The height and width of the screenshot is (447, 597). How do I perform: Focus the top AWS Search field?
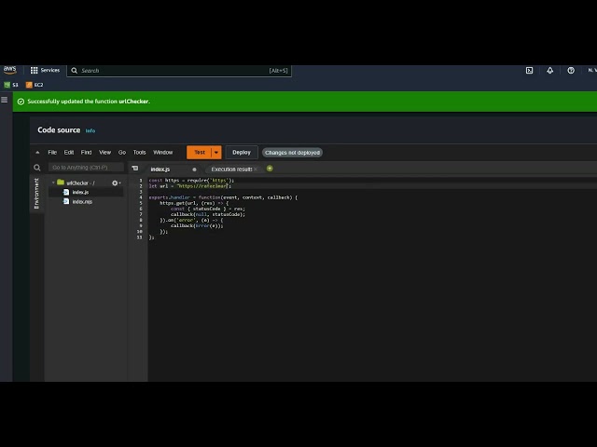pos(179,71)
